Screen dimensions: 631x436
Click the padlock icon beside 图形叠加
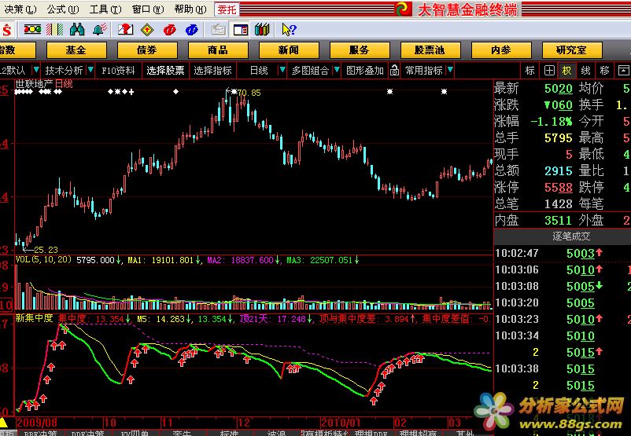(394, 71)
